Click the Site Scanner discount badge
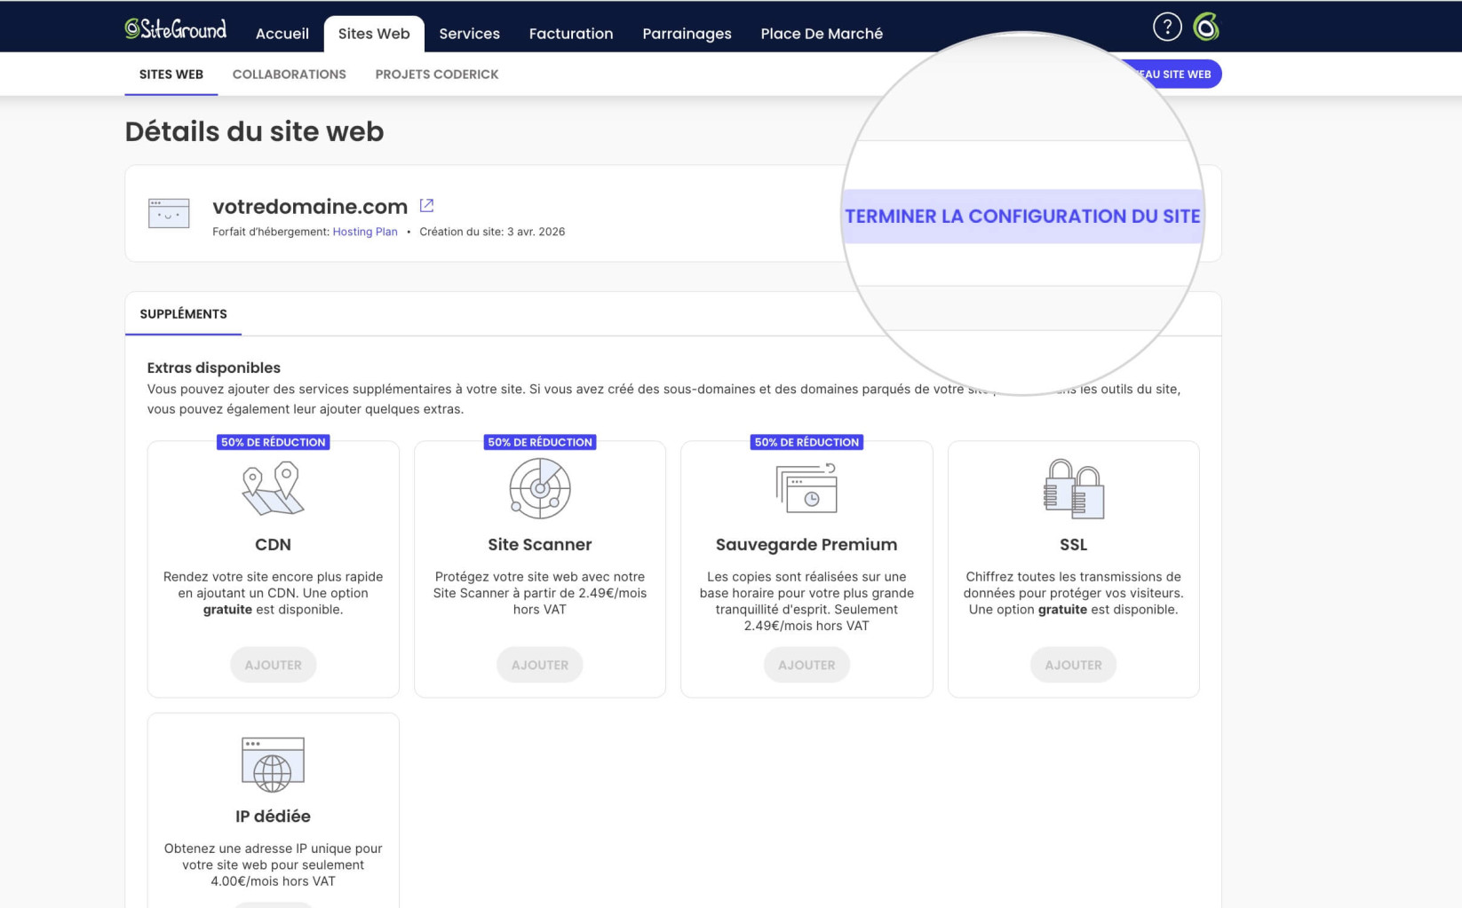 coord(540,442)
